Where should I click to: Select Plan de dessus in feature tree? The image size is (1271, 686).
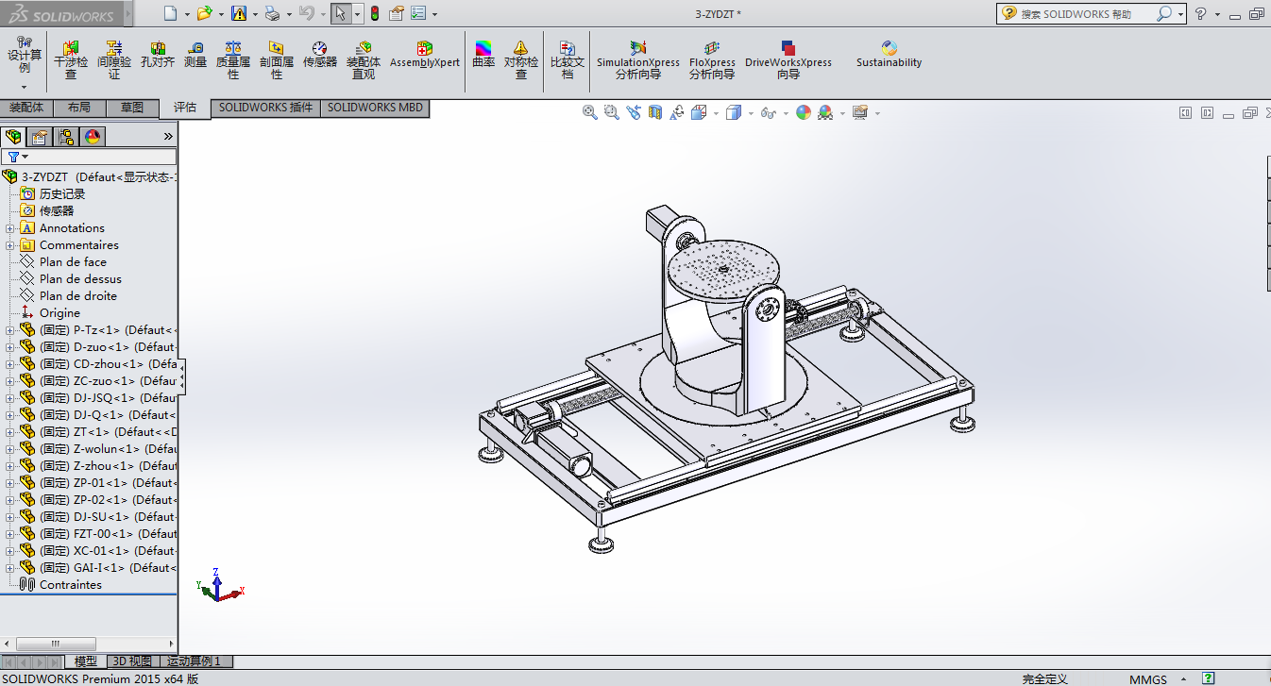[x=80, y=279]
